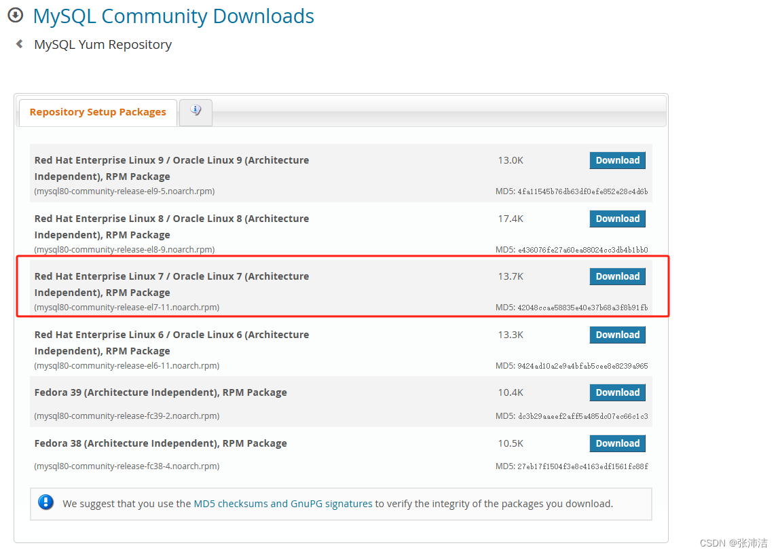Click the MD5 checksum starting with dc3b29aa
The width and height of the screenshot is (778, 554).
582,416
